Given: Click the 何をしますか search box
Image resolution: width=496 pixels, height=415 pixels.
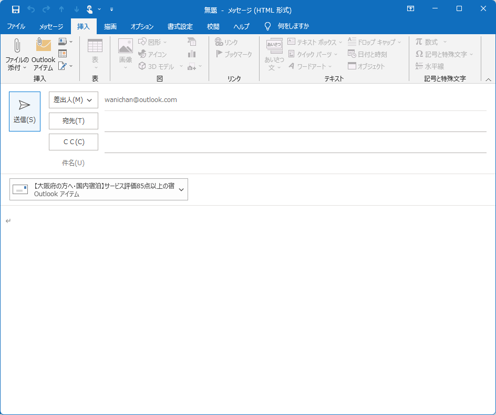Looking at the screenshot, I should [293, 26].
